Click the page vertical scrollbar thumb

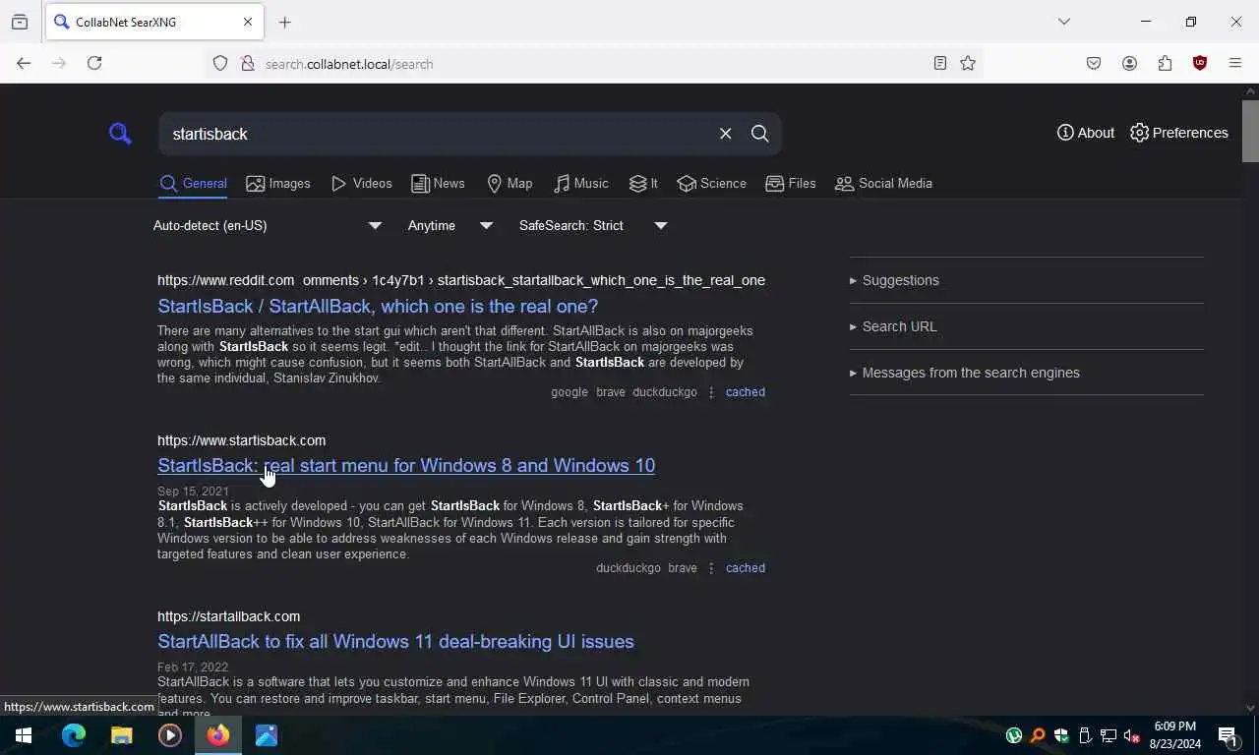1250,131
